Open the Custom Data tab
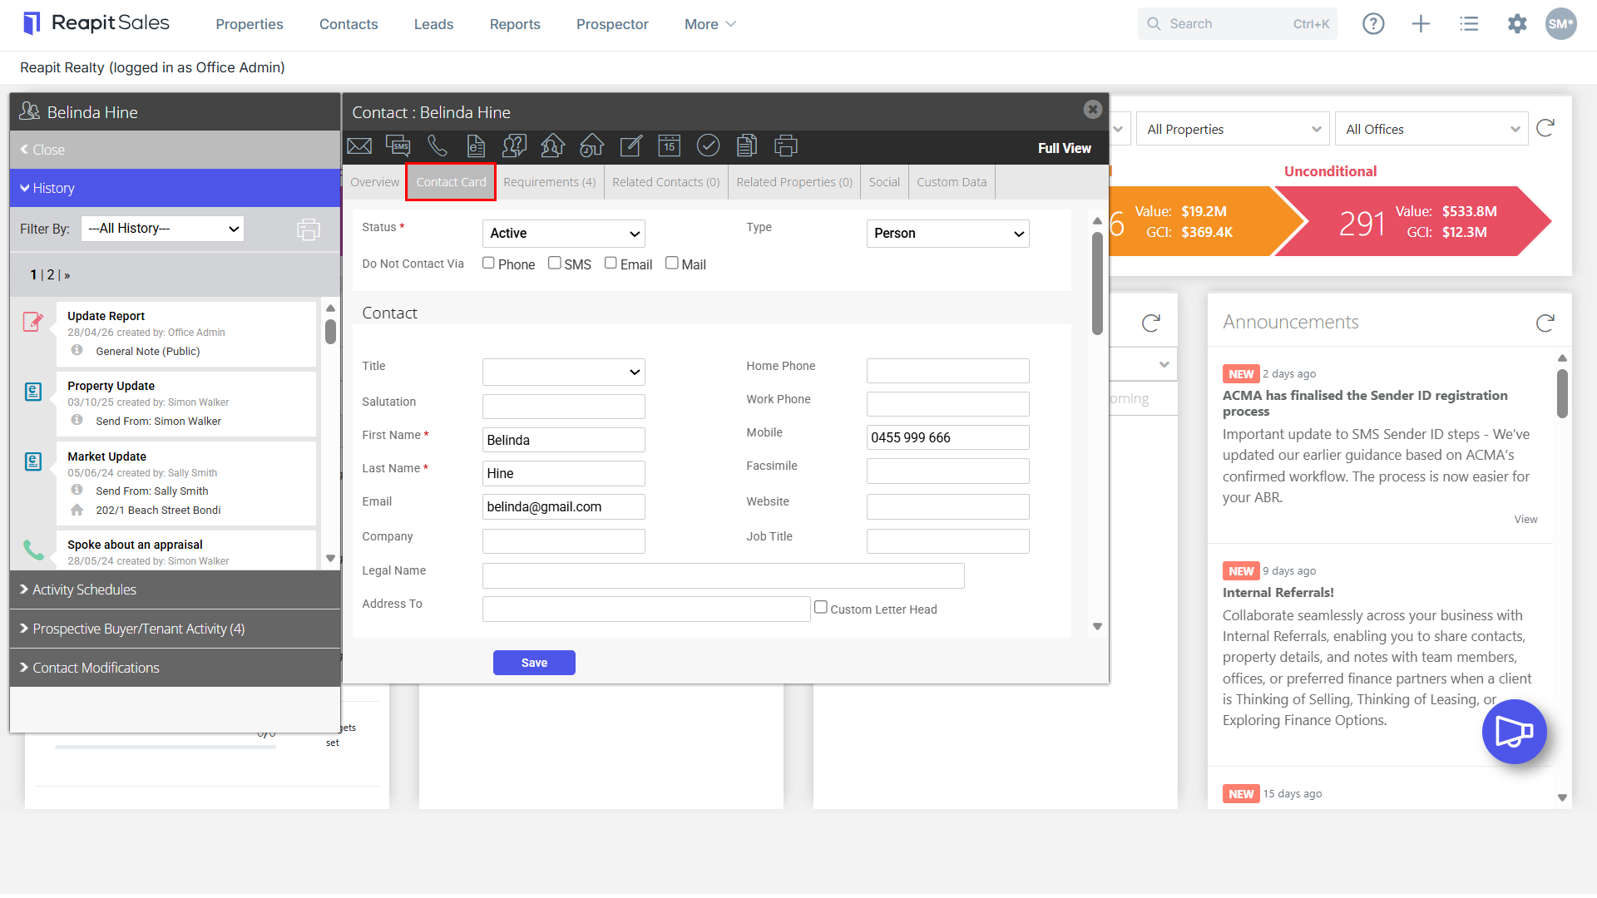This screenshot has height=898, width=1597. click(952, 182)
